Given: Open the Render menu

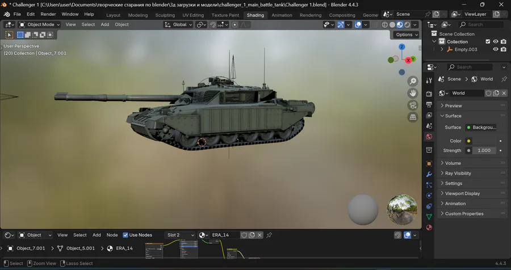Looking at the screenshot, I should tap(48, 14).
